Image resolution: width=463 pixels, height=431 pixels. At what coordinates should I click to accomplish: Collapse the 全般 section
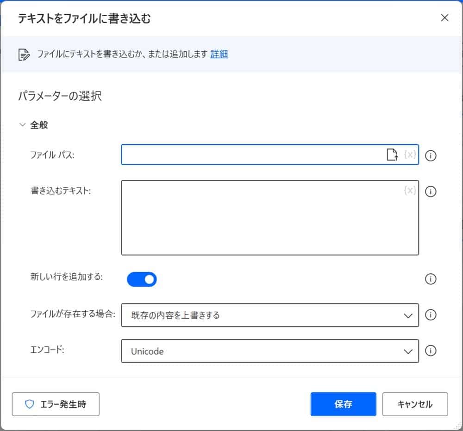tap(22, 124)
